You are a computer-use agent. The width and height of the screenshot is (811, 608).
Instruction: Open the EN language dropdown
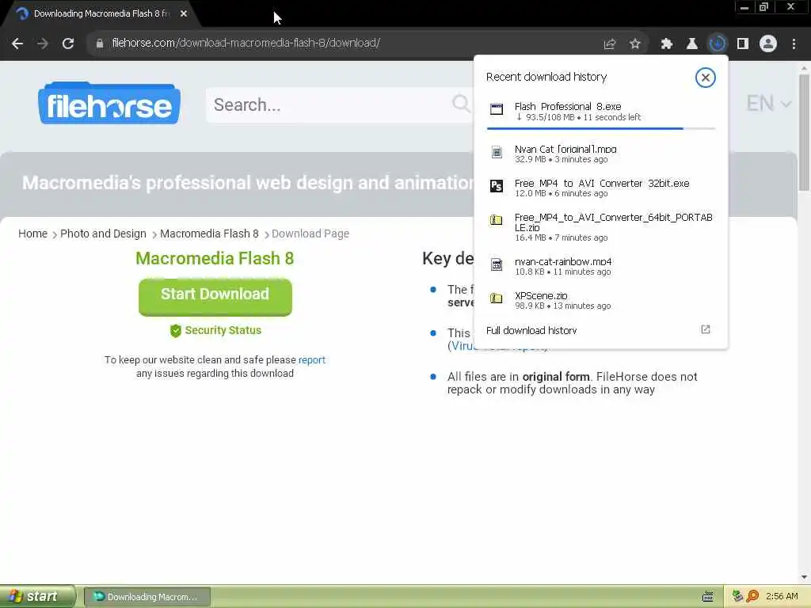[768, 104]
